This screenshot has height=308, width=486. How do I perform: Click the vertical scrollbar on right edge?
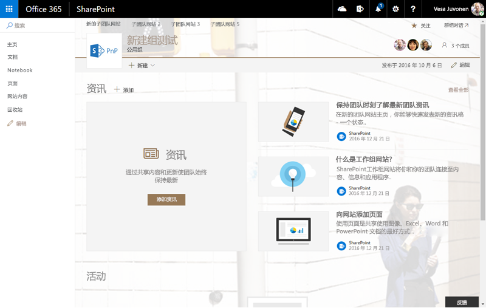pos(482,121)
